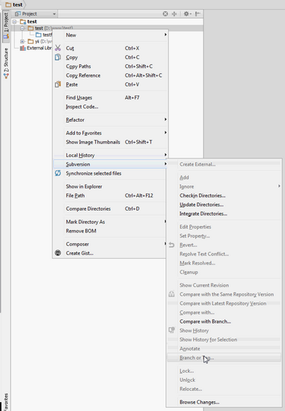Choose Update Directories...

[201, 205]
